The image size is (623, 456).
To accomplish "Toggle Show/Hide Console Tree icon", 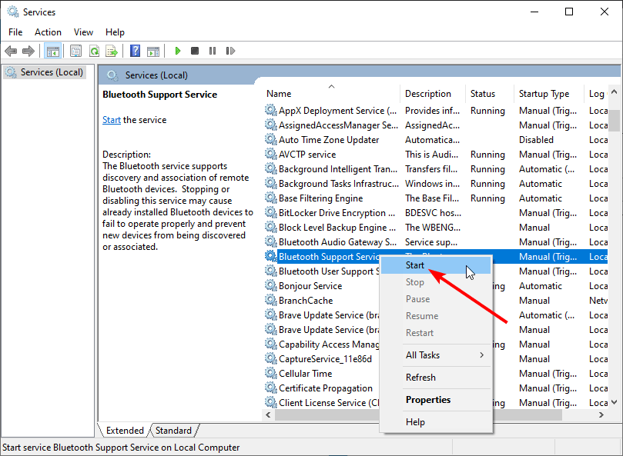I will [52, 51].
